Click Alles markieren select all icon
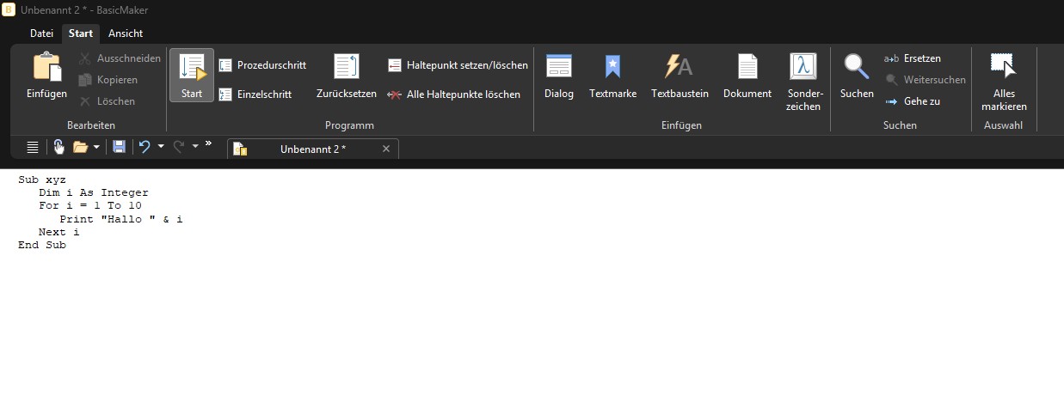This screenshot has height=414, width=1064. [x=1004, y=67]
